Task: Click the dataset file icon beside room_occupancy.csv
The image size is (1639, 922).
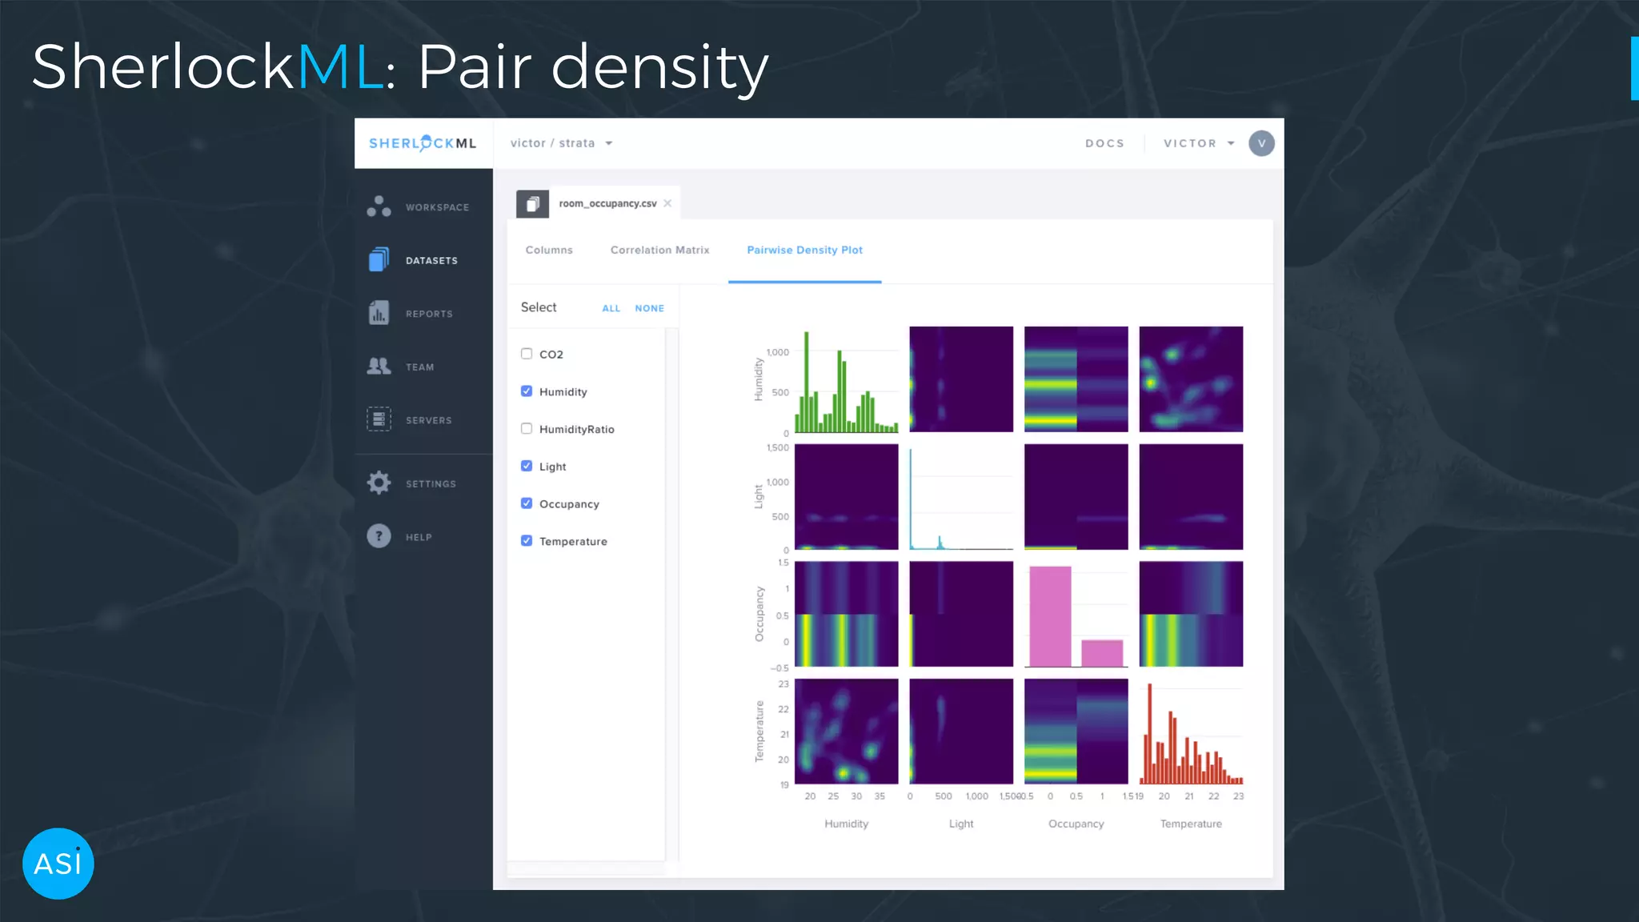Action: tap(532, 203)
